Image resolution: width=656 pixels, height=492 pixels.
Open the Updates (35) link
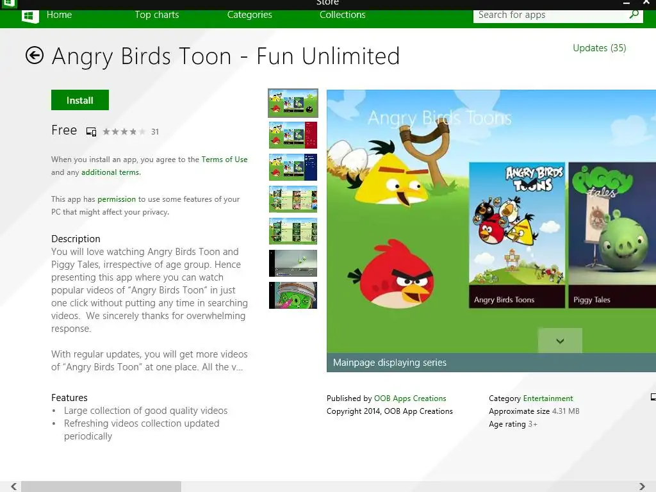click(599, 48)
